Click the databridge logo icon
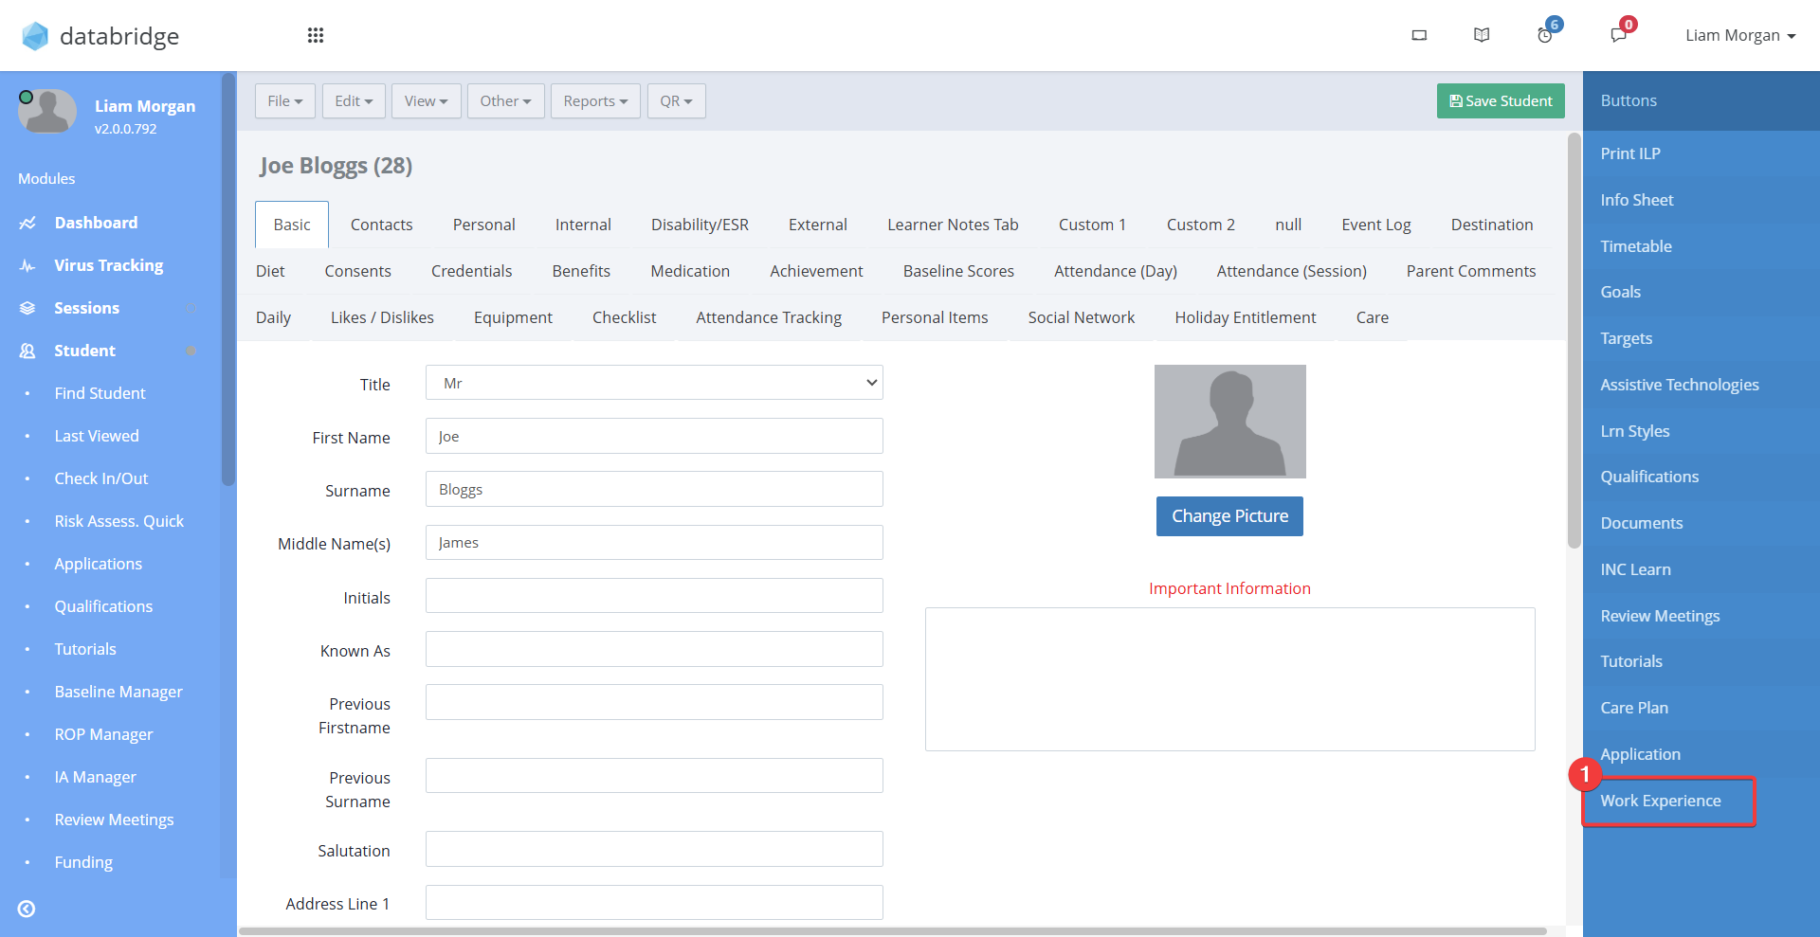 35,36
